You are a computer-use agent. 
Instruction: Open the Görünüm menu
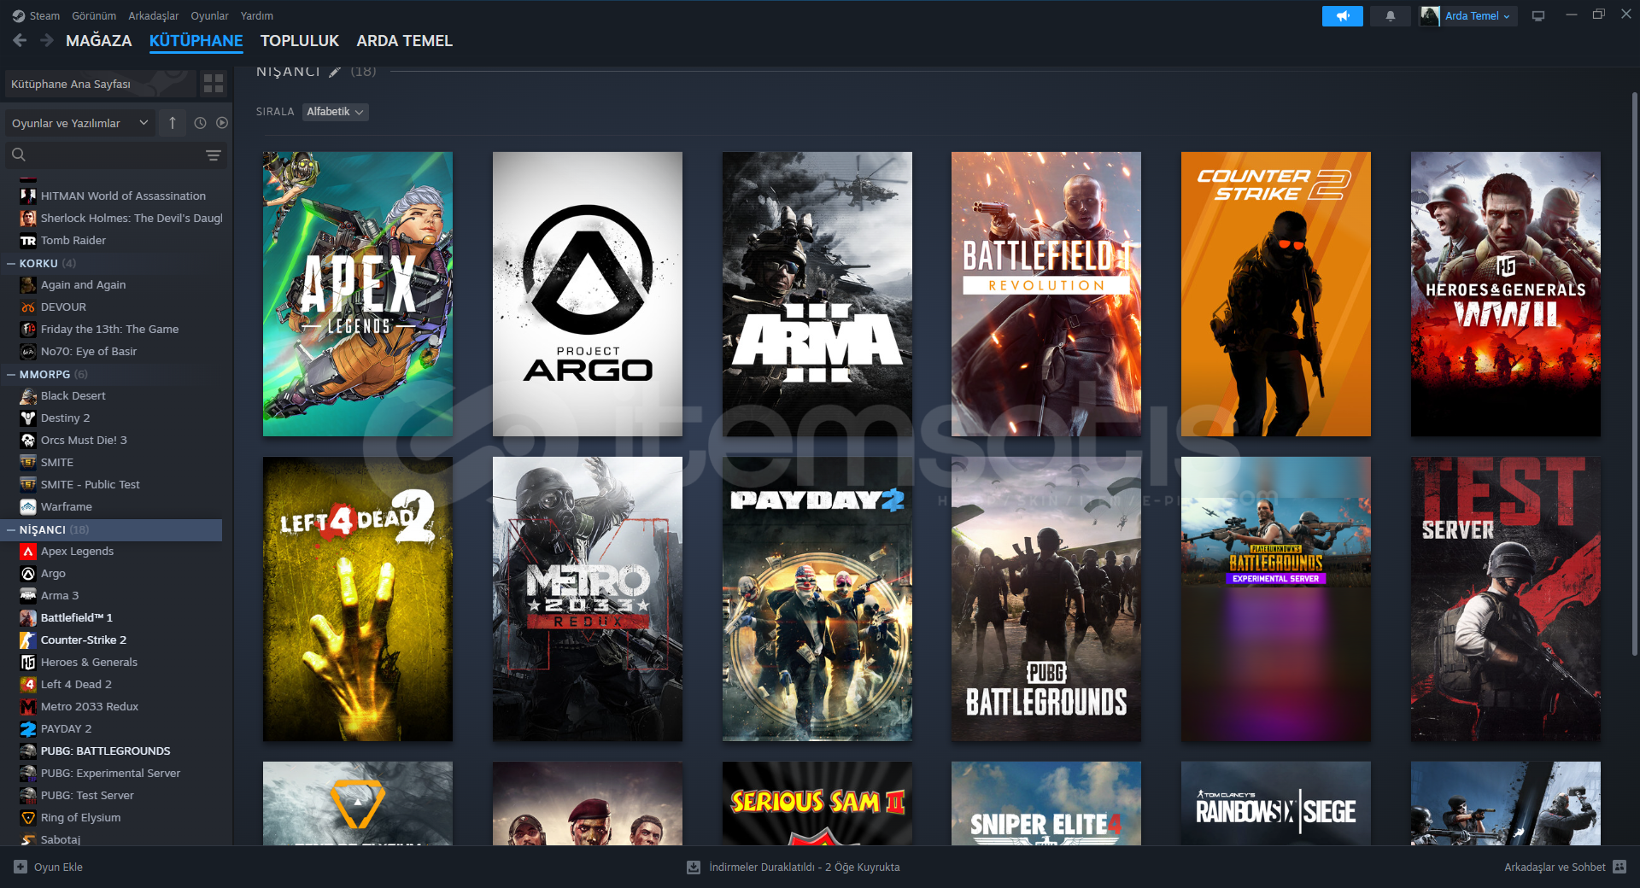[94, 15]
